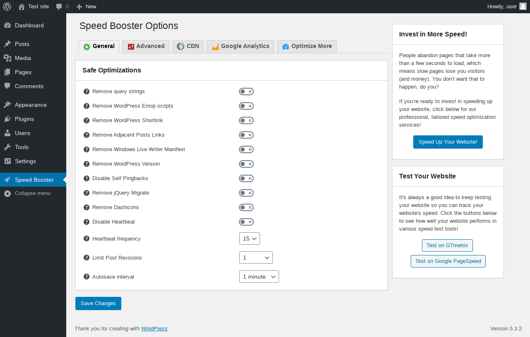
Task: Click the Save Changes button
Action: (98, 303)
